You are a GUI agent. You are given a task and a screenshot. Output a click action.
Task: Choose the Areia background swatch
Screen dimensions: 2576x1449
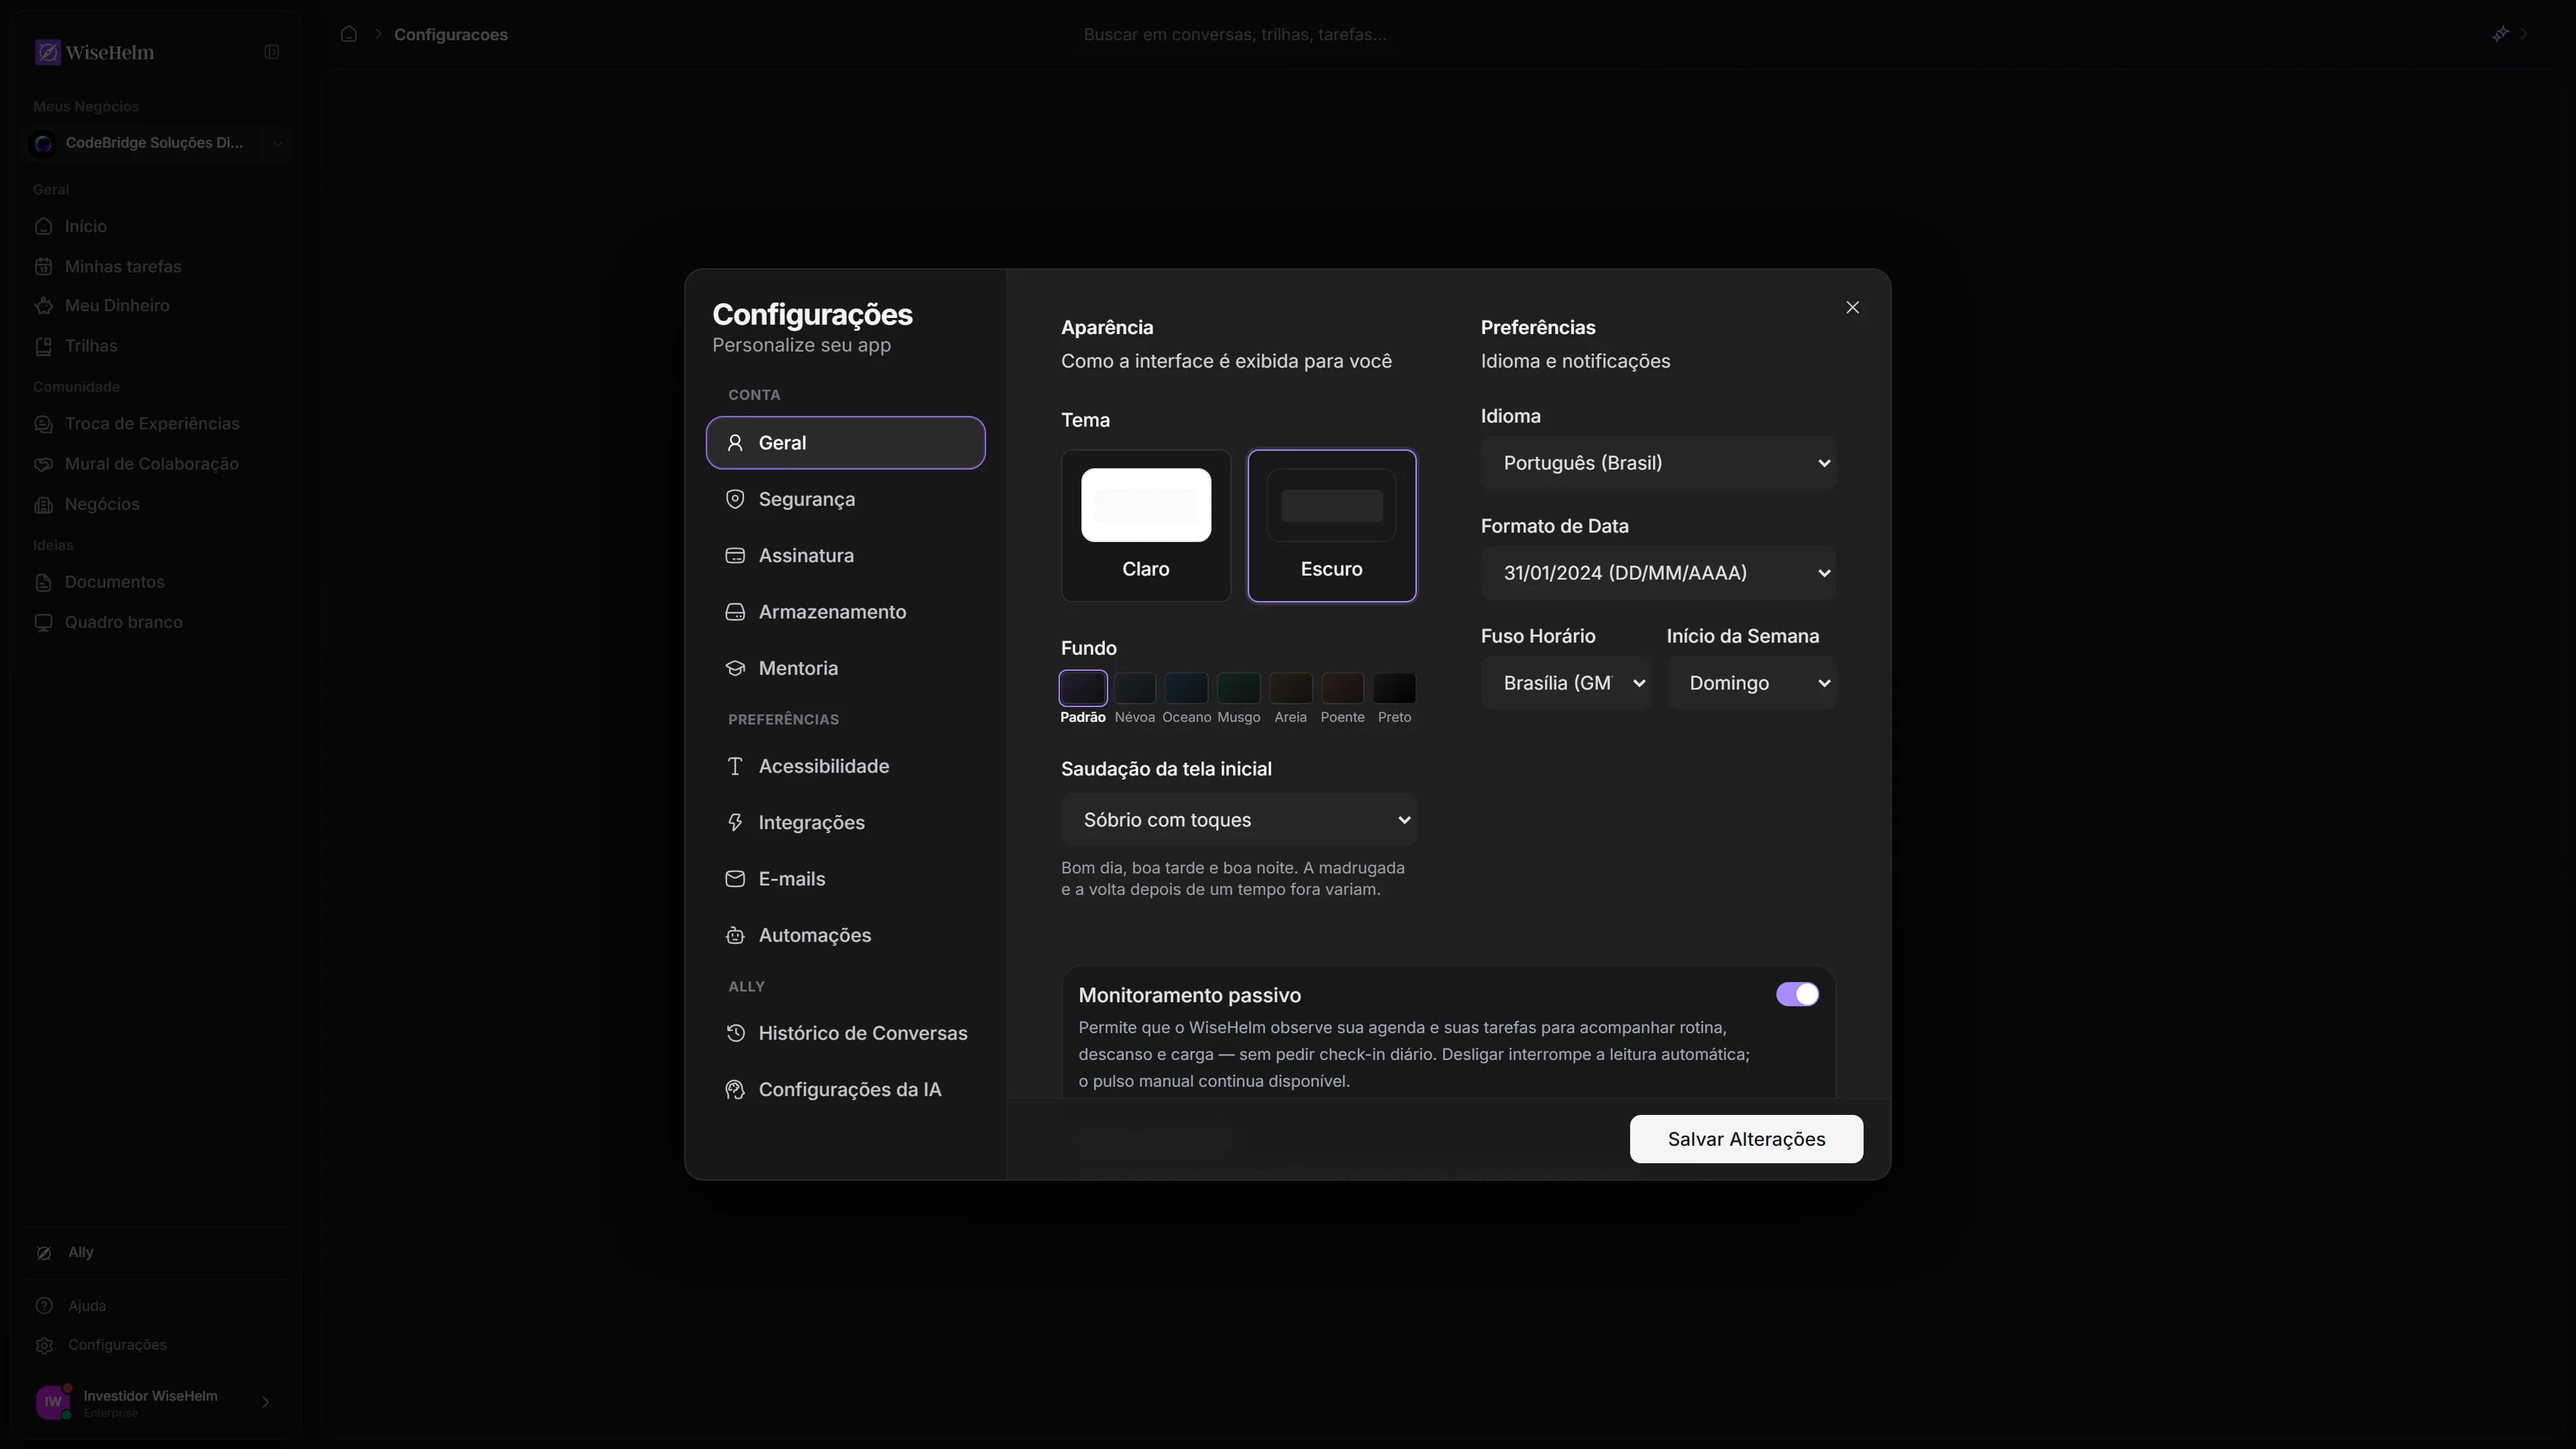point(1290,688)
